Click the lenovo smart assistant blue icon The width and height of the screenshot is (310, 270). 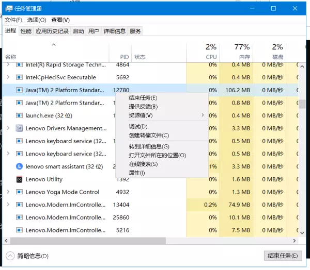click(x=19, y=166)
